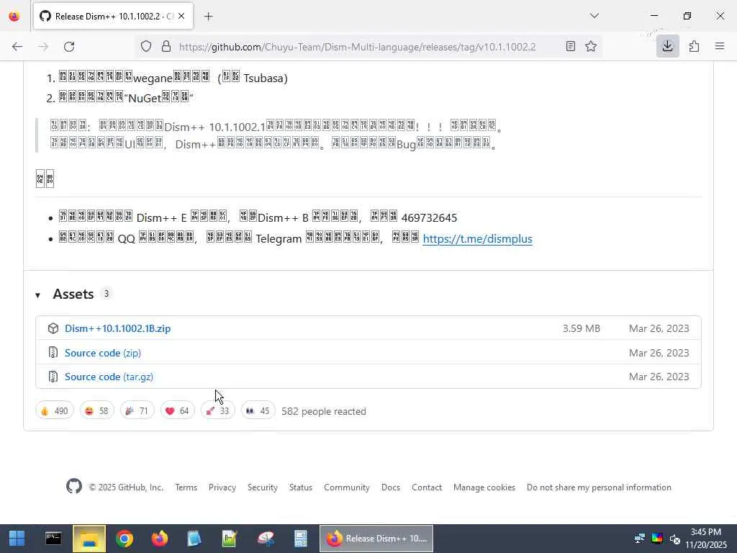Open Do not share my personal information
737x553 pixels.
599,487
